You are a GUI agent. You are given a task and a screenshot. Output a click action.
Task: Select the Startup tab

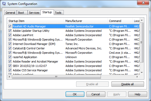[x=47, y=12]
